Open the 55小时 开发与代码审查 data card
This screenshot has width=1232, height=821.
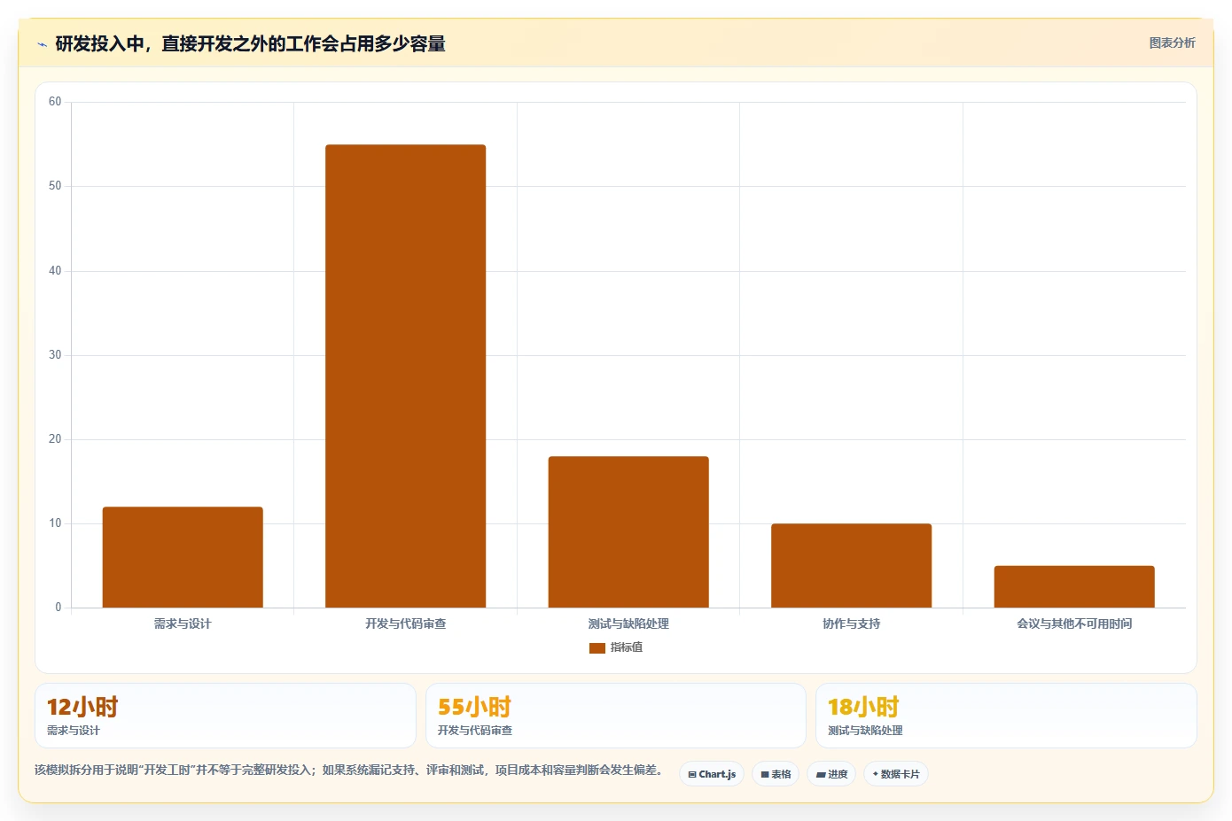(616, 716)
